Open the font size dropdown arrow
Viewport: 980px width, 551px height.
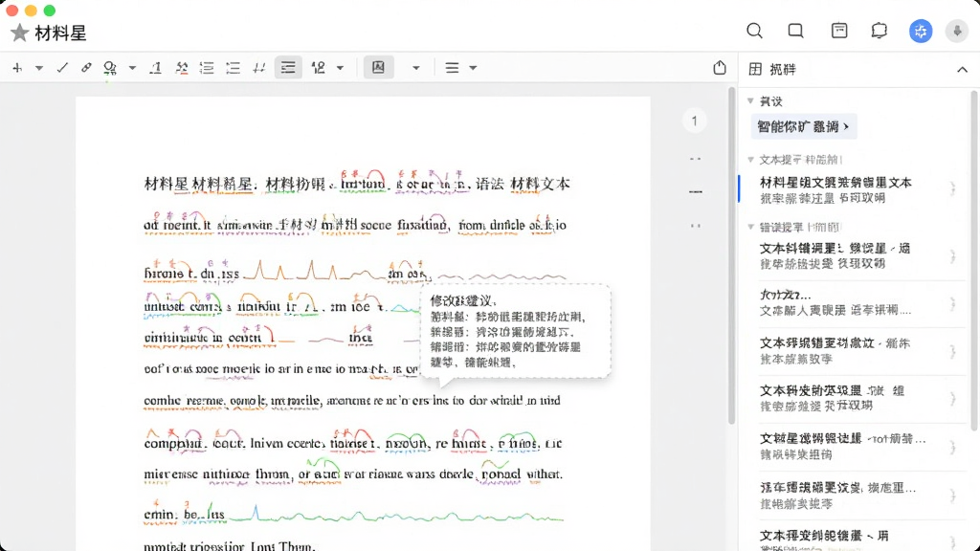pos(340,68)
